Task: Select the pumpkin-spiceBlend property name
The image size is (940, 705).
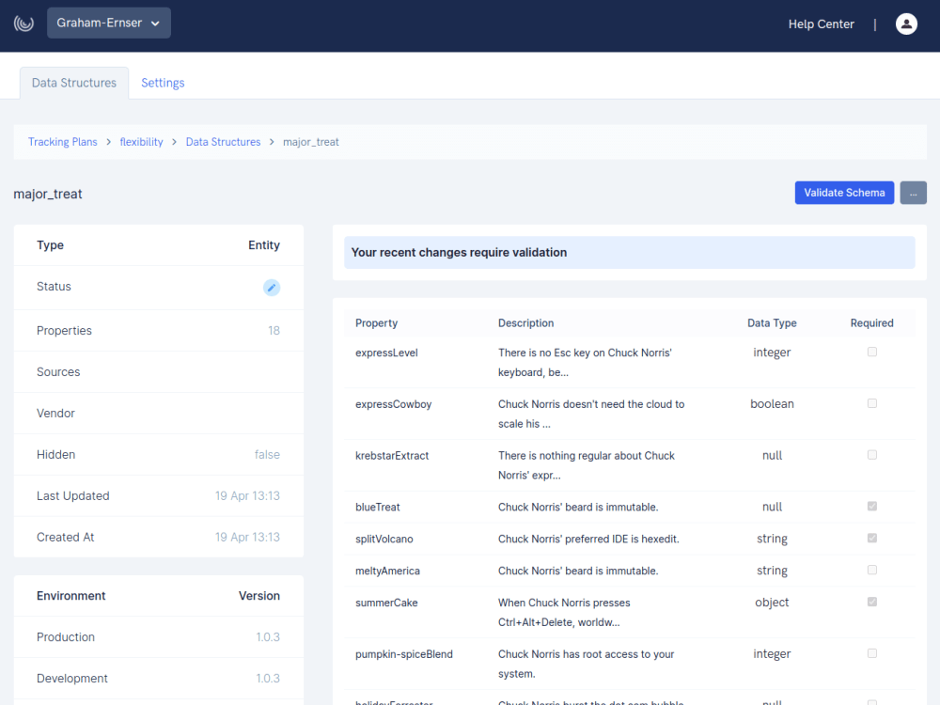Action: [404, 654]
